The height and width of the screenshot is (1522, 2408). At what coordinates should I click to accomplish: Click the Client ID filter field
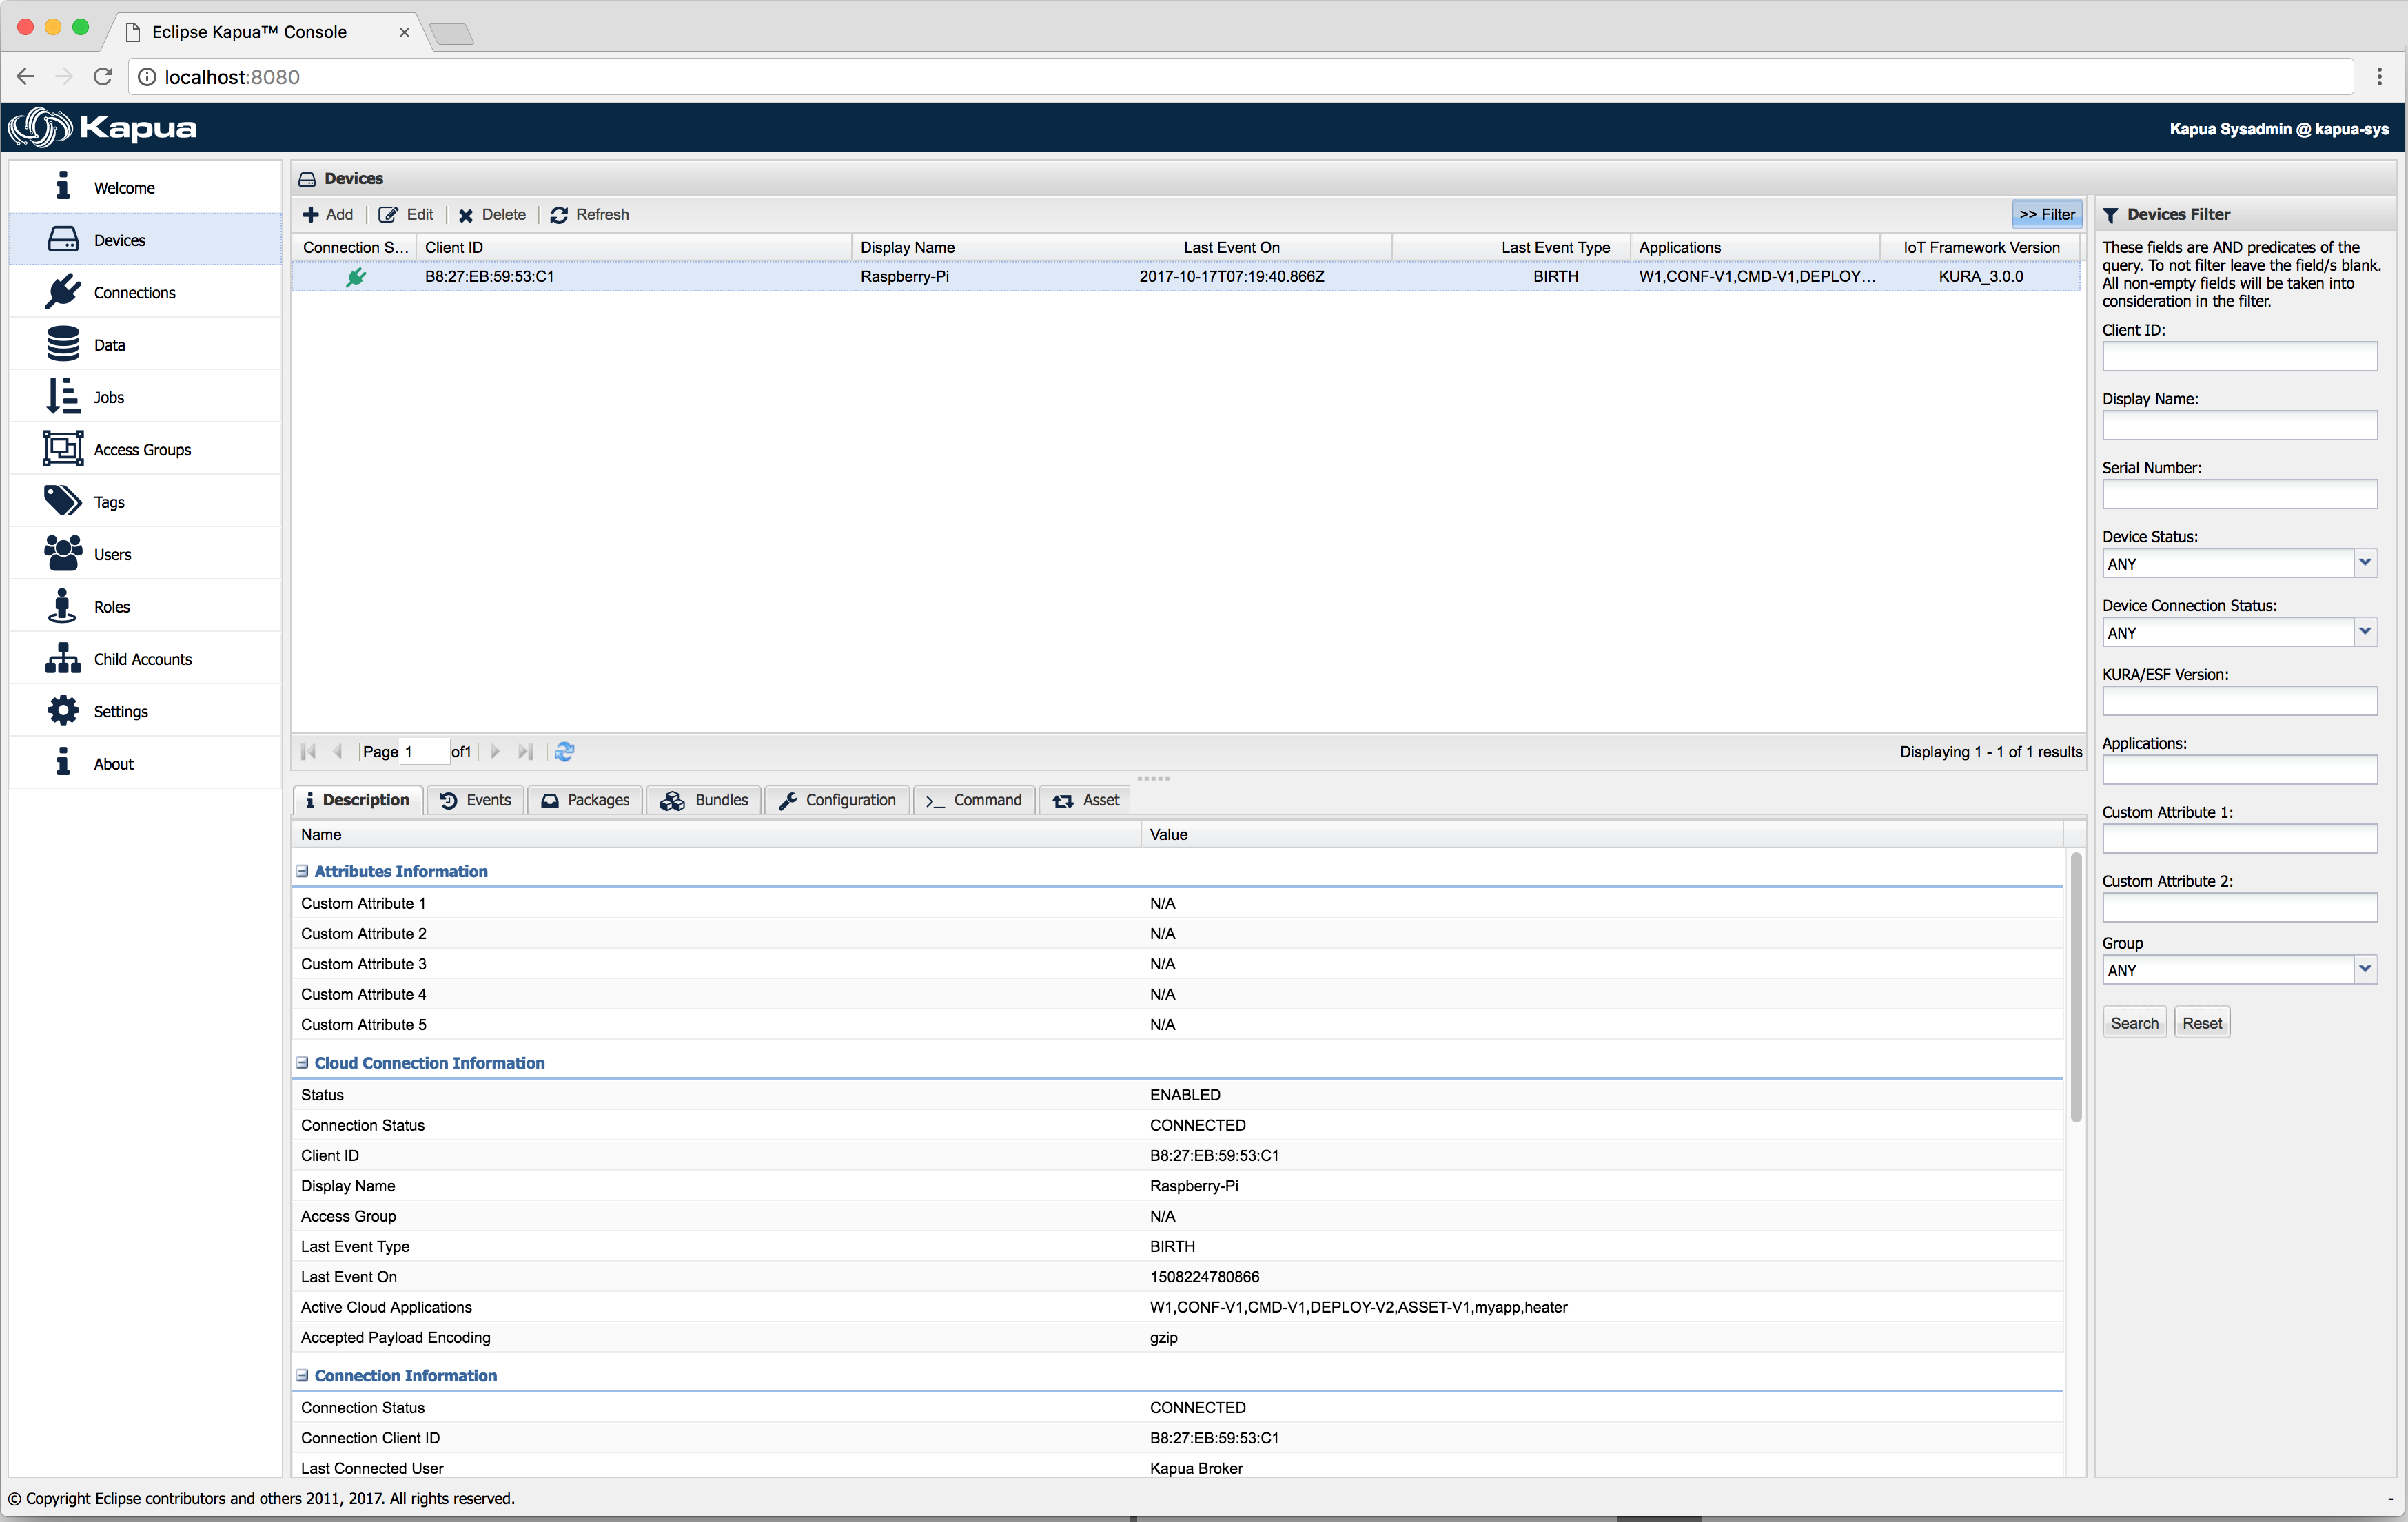coord(2239,357)
